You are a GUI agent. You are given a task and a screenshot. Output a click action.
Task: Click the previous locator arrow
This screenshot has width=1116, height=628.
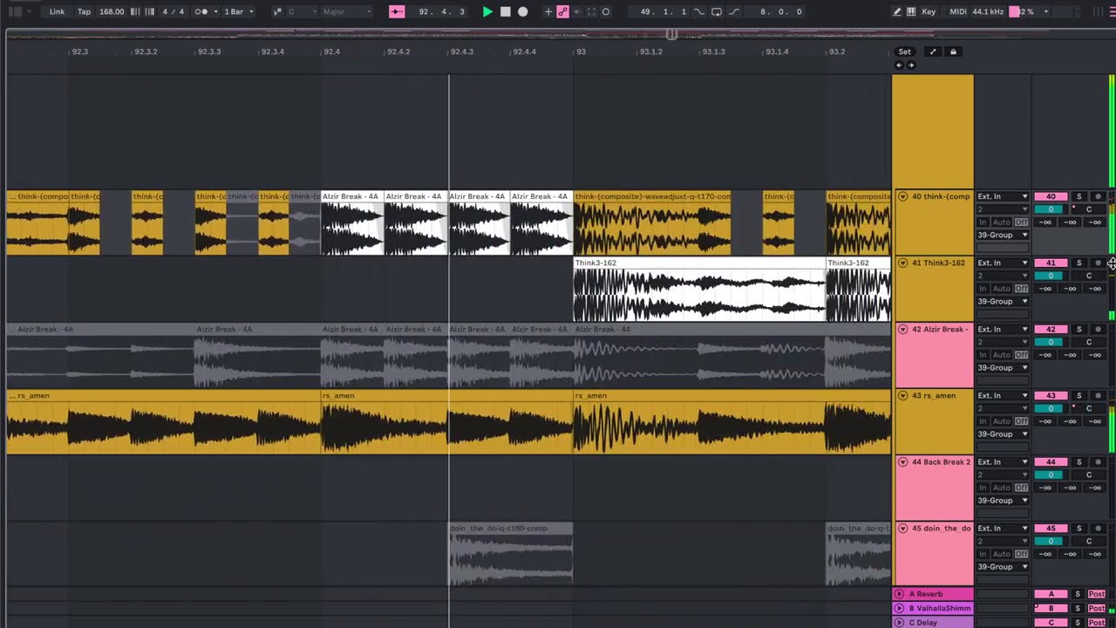point(898,65)
